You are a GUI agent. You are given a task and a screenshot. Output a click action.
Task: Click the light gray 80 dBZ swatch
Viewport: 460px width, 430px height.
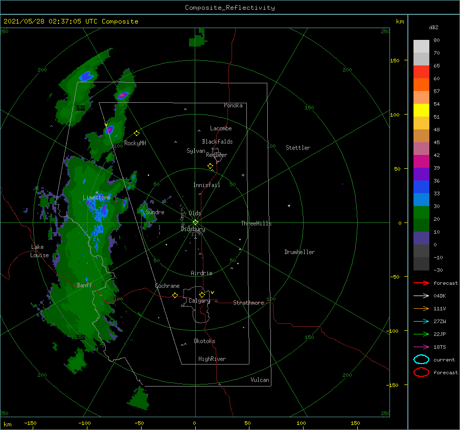[421, 46]
